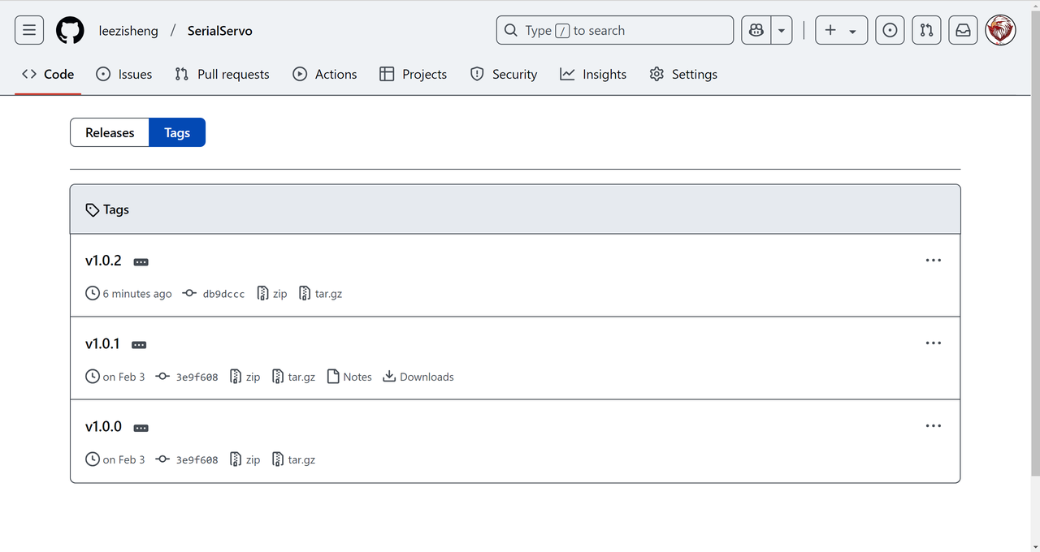Image resolution: width=1040 pixels, height=552 pixels.
Task: Open the issues shortcut icon in header
Action: pyautogui.click(x=890, y=31)
